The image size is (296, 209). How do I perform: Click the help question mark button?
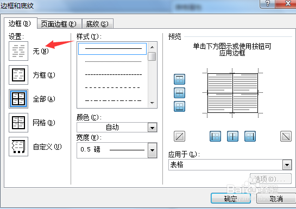268,4
